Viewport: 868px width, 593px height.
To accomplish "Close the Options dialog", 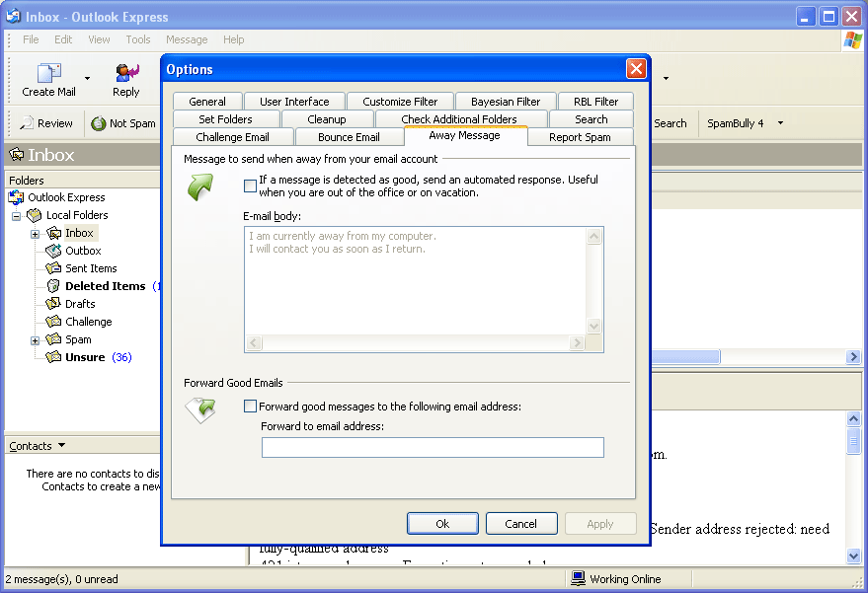I will pos(636,69).
